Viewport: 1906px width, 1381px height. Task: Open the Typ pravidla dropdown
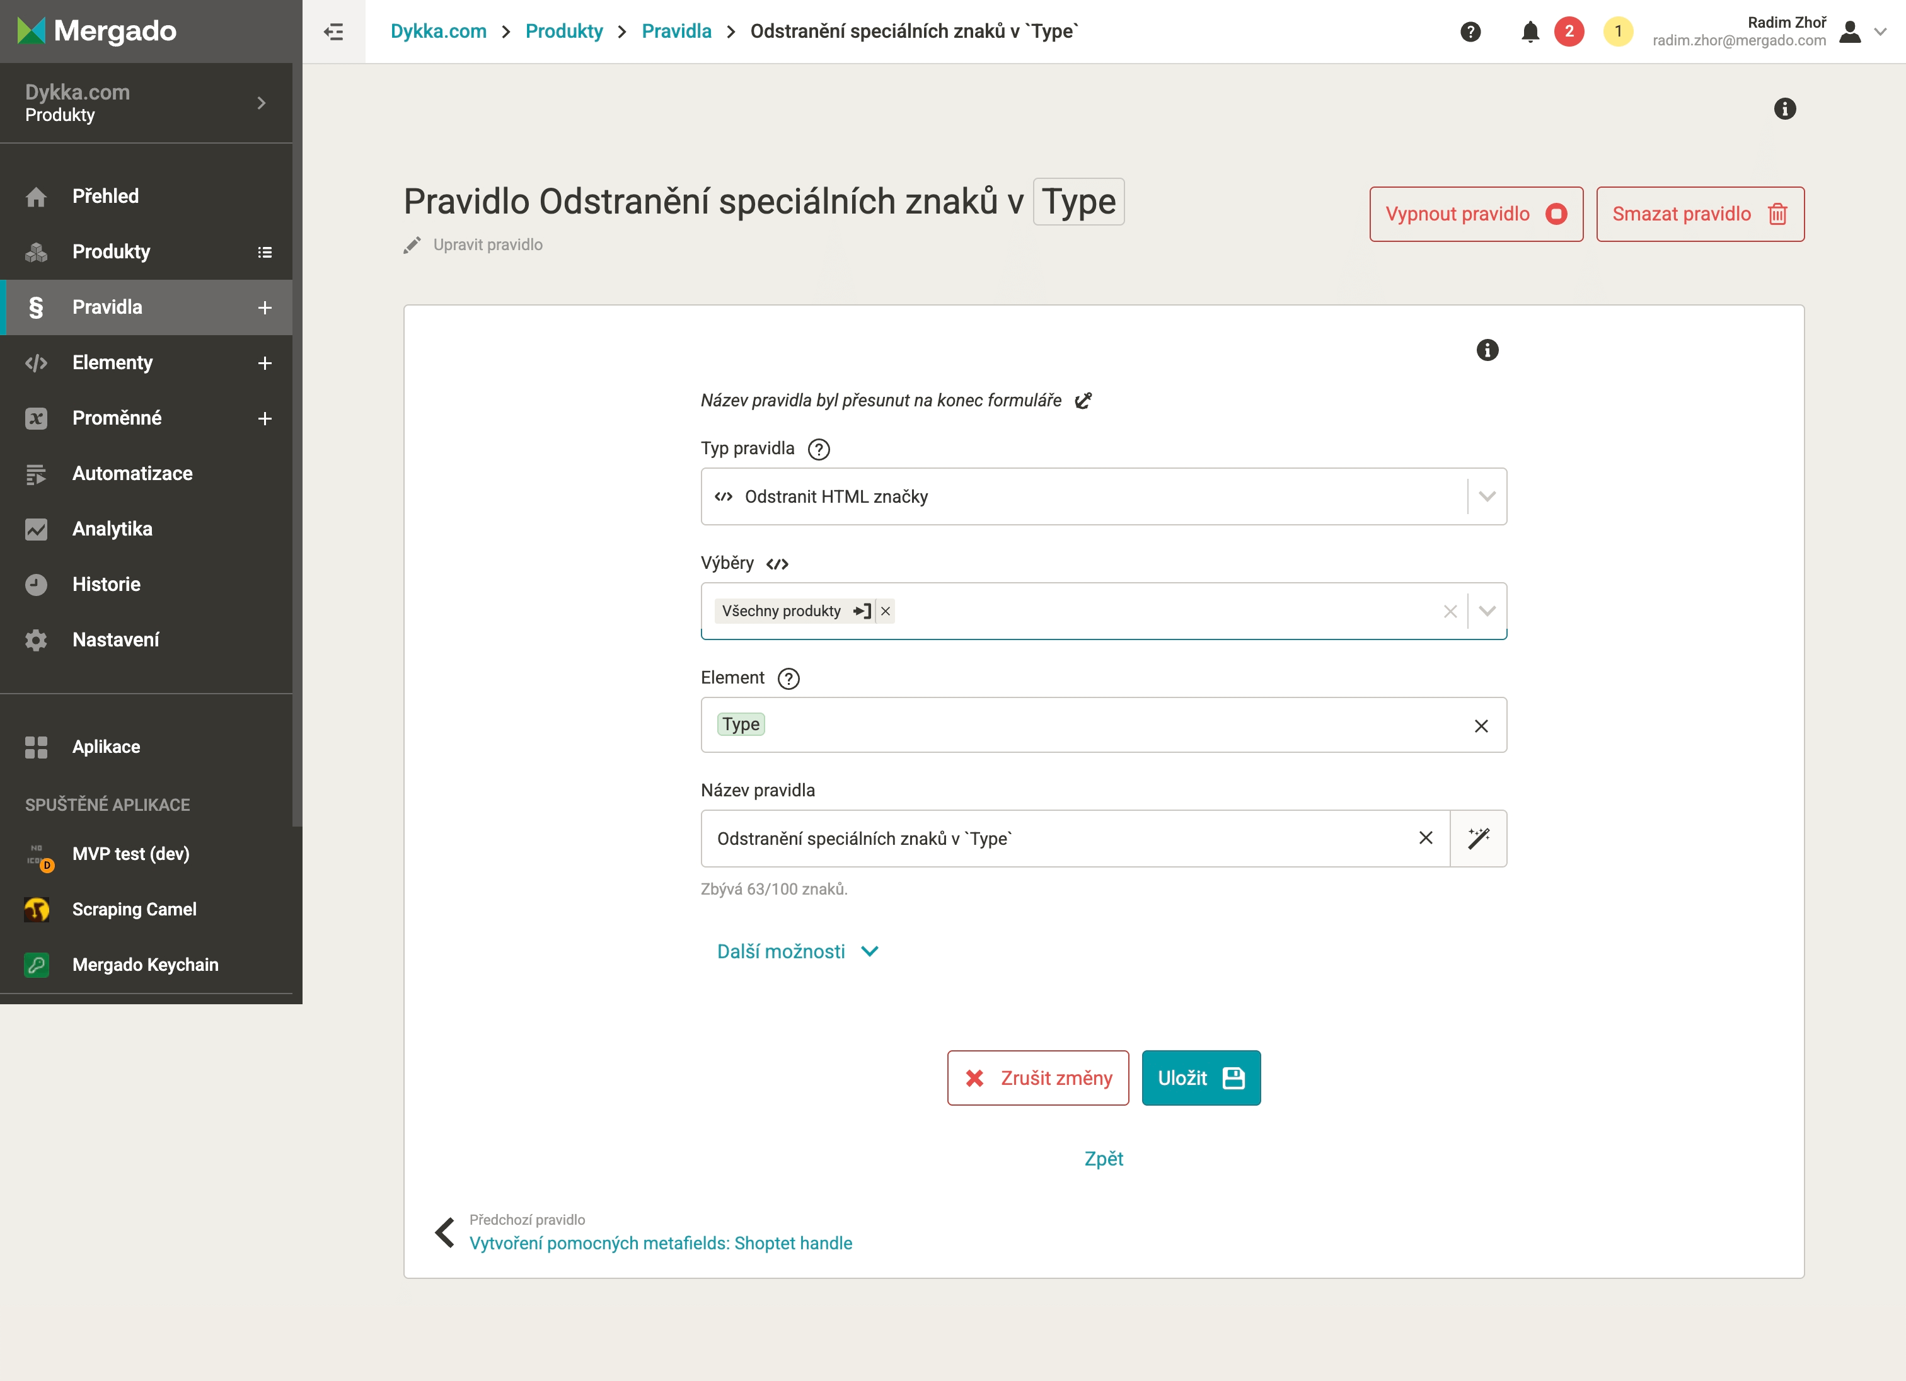pos(1487,496)
